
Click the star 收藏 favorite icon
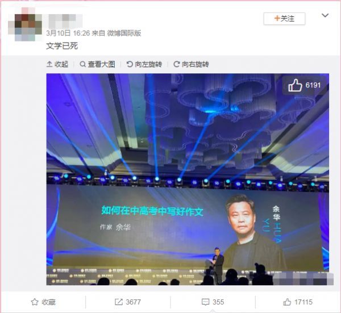pos(35,302)
